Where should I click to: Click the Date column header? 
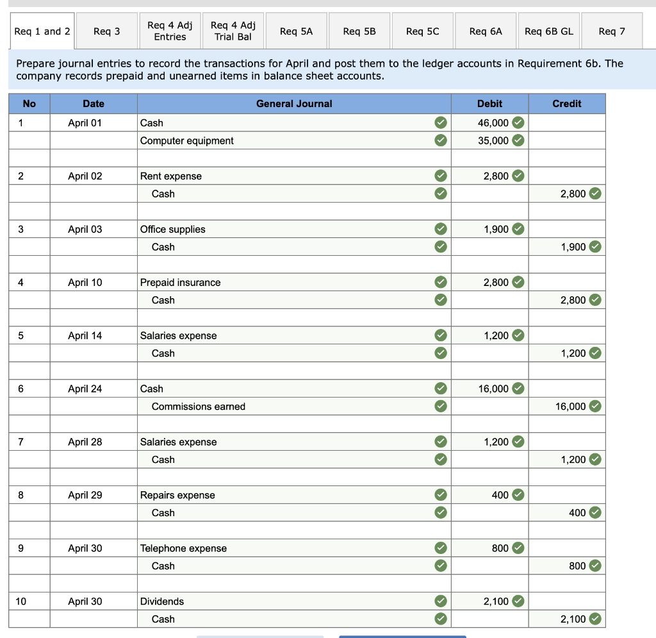click(x=94, y=103)
